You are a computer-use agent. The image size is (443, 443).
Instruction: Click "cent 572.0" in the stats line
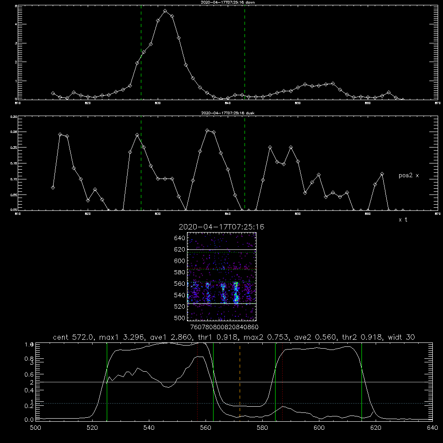74,337
